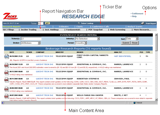Screen dimensions: 160x115
Task: Open LUCENT TECH INC link in 06/18/2001 row
Action: pyautogui.click(x=45, y=65)
